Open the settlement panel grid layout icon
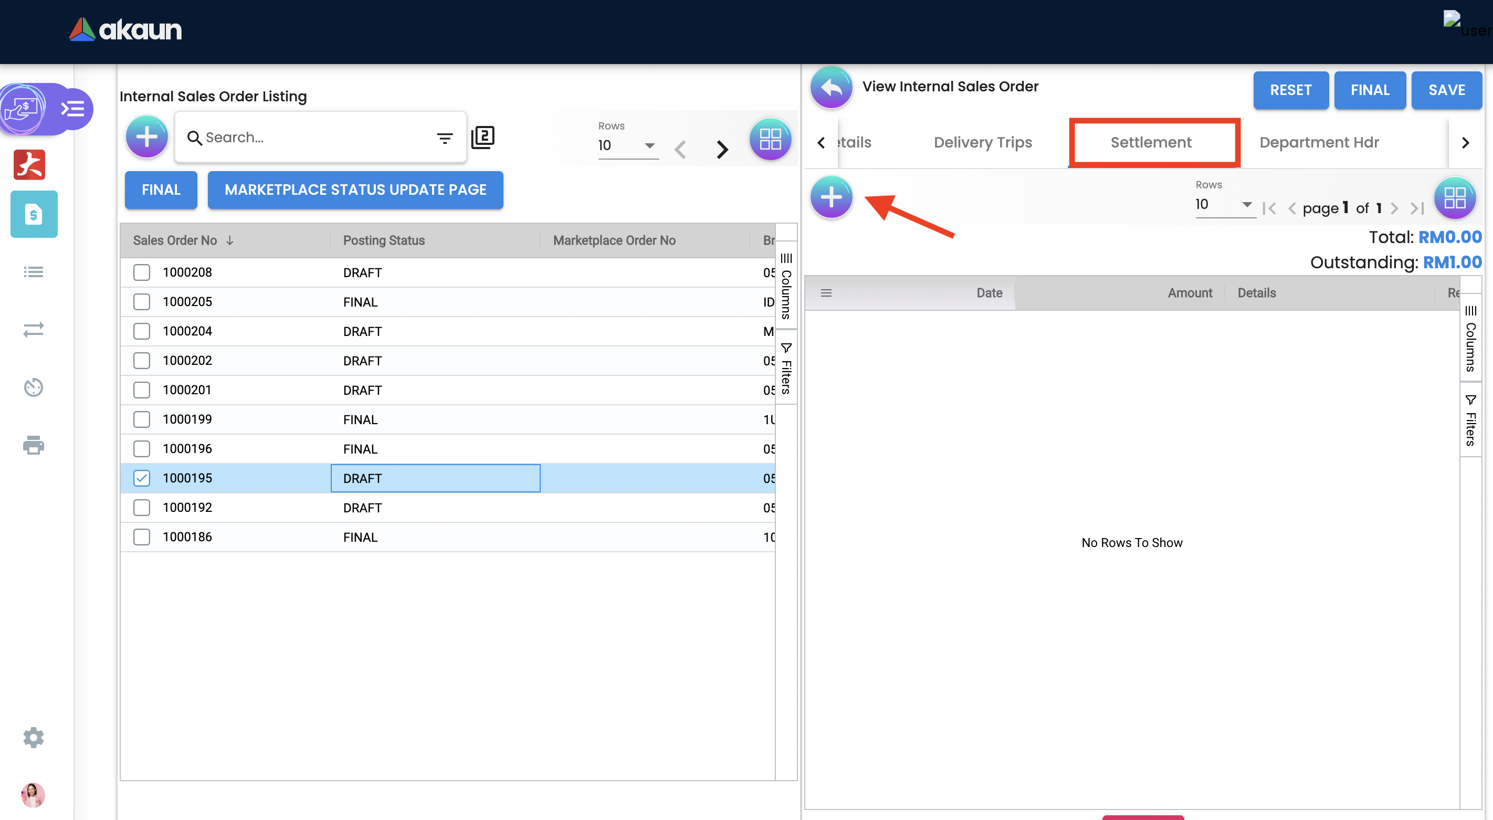1493x820 pixels. coord(1454,197)
